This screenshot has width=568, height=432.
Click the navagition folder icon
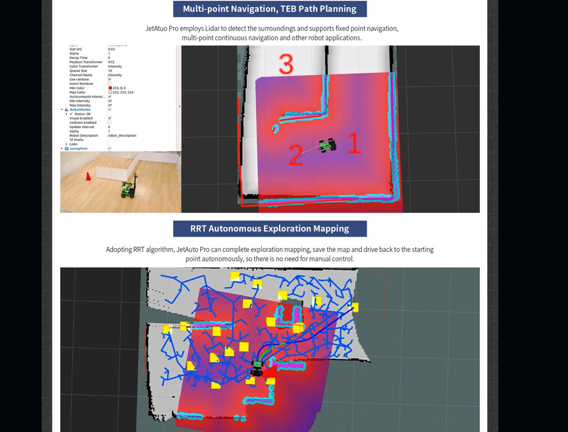point(67,148)
